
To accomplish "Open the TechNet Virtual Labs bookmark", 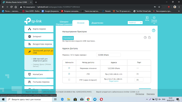I will tap(142, 11).
